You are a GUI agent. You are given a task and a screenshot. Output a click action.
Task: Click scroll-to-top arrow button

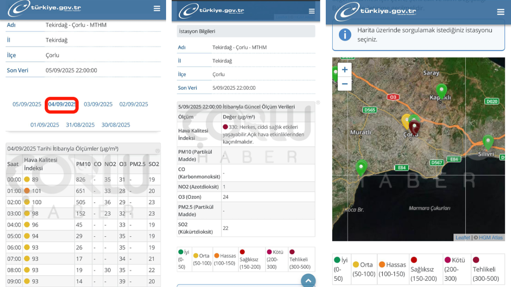(x=308, y=281)
